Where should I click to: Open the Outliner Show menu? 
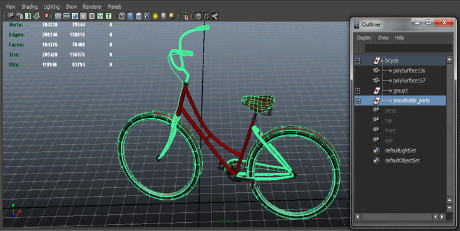383,37
